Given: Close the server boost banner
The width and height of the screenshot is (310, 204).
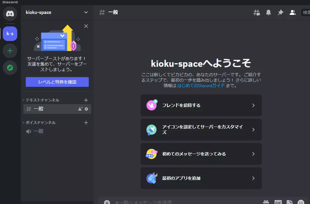Looking at the screenshot, I should click(x=86, y=26).
